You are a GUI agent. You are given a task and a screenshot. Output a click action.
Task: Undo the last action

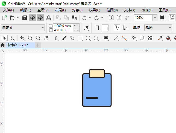click(x=84, y=18)
